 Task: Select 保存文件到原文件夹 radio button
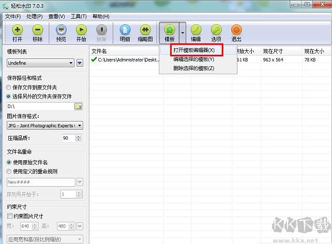[9, 87]
